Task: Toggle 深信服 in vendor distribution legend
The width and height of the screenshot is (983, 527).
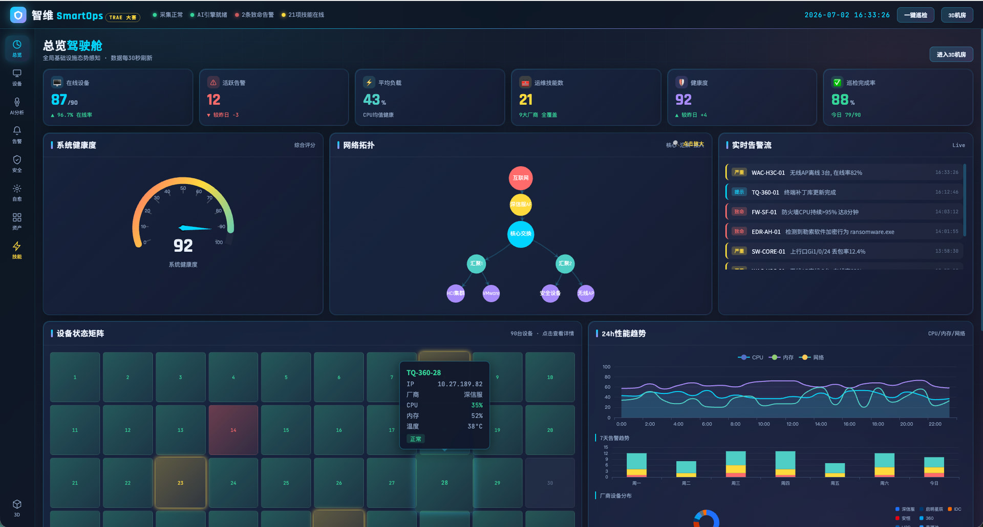Action: coord(905,509)
